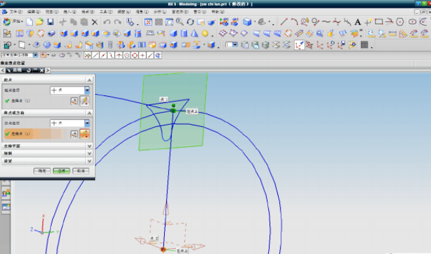431x254 pixels.
Task: Expand the 限制 section
Action: 46,153
